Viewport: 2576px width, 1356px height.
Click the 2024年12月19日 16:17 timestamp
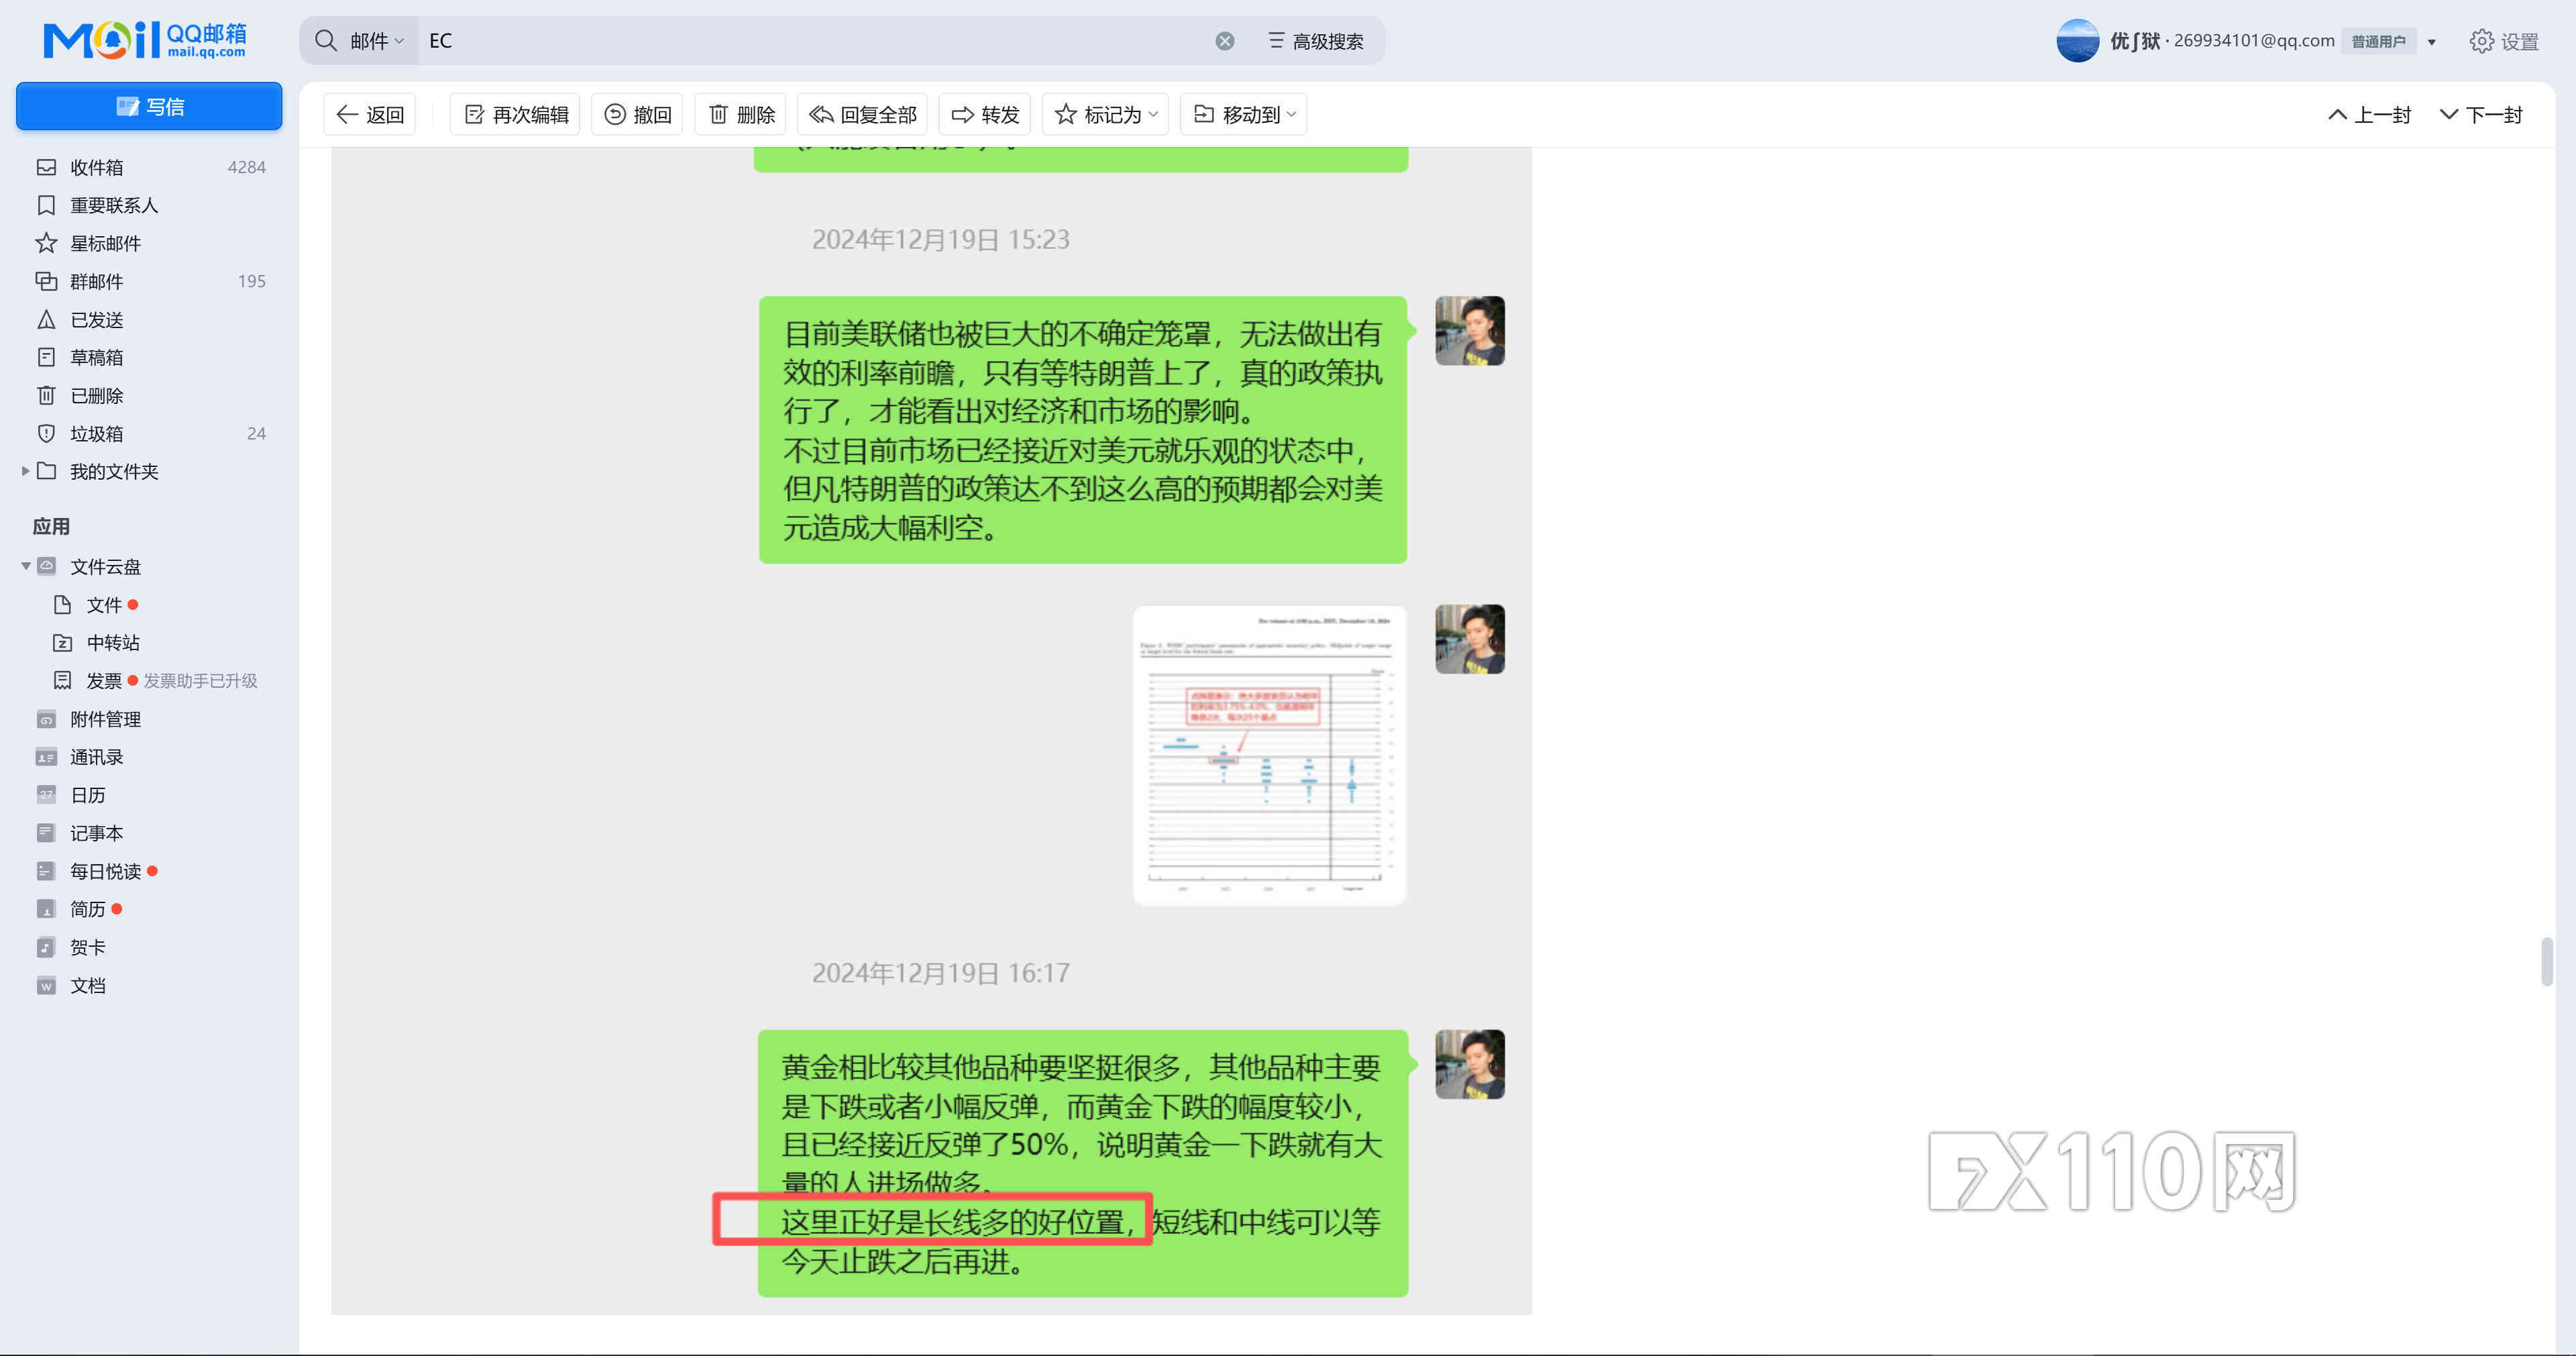pos(940,973)
